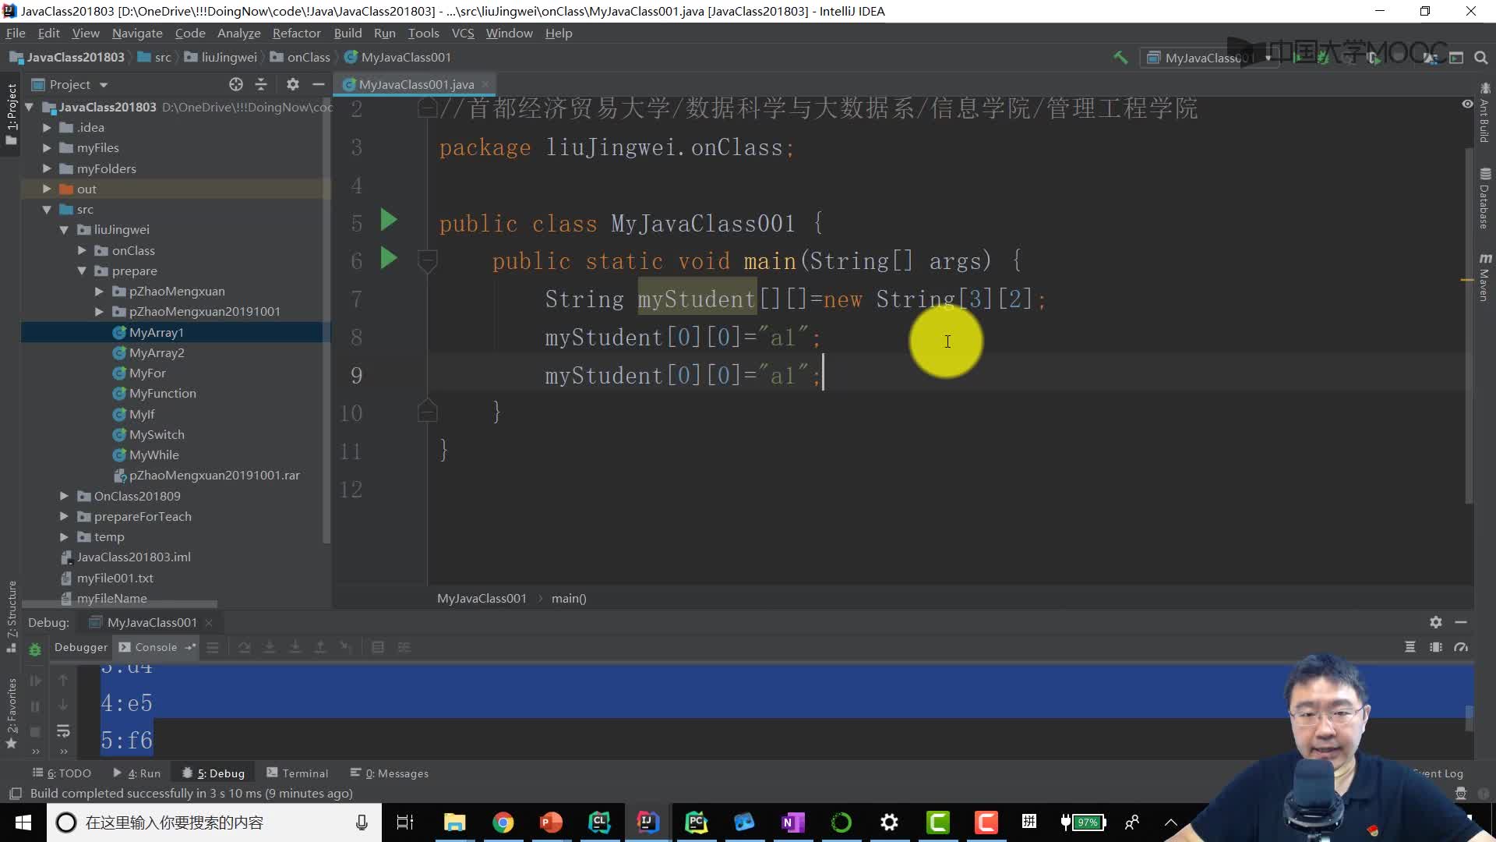Expand the onClass package

pos(82,250)
